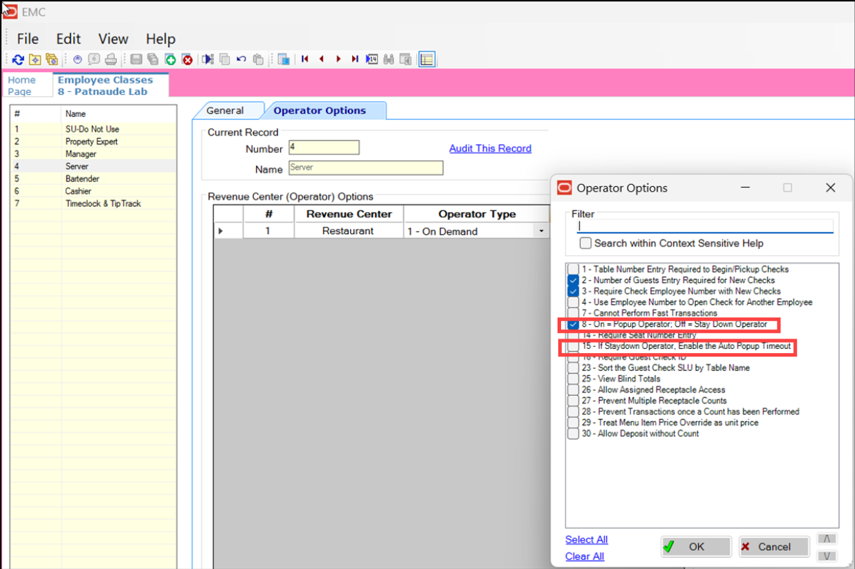Check option 26 Allow Assigned Receptacle Access
Image resolution: width=855 pixels, height=569 pixels.
573,390
